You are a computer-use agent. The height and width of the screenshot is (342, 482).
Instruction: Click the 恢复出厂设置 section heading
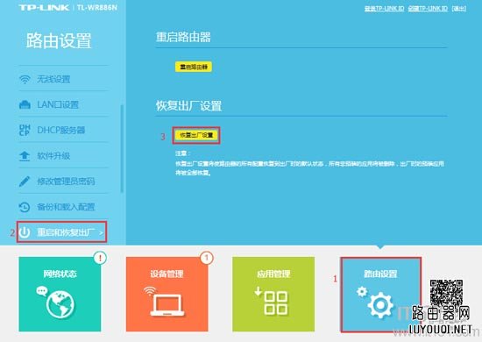[x=188, y=106]
